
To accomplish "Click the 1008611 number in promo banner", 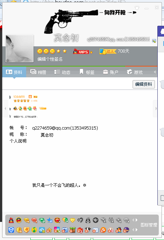I will coord(19,97).
